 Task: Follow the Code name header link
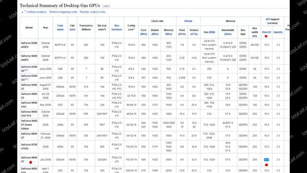click(x=60, y=27)
